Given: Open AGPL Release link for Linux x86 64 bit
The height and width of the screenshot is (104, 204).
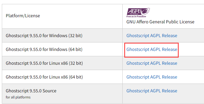Looking at the screenshot, I should click(x=152, y=77).
